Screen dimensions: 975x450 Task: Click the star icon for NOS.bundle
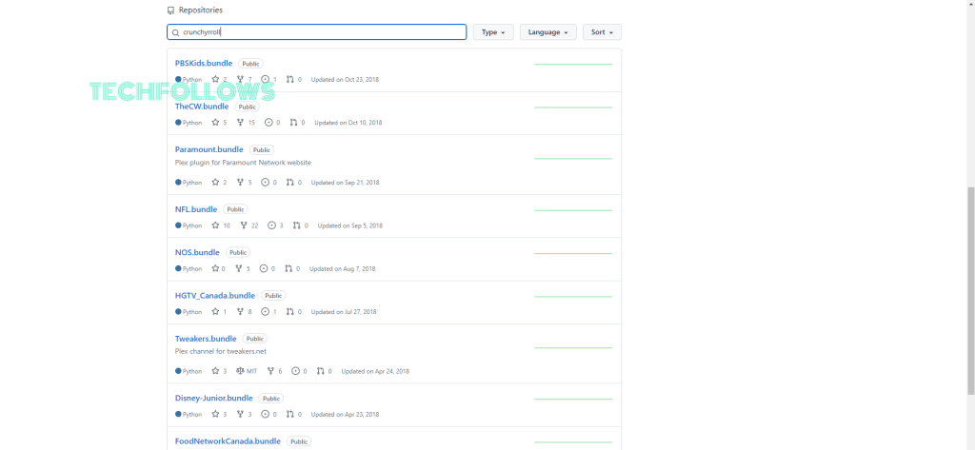pos(216,268)
